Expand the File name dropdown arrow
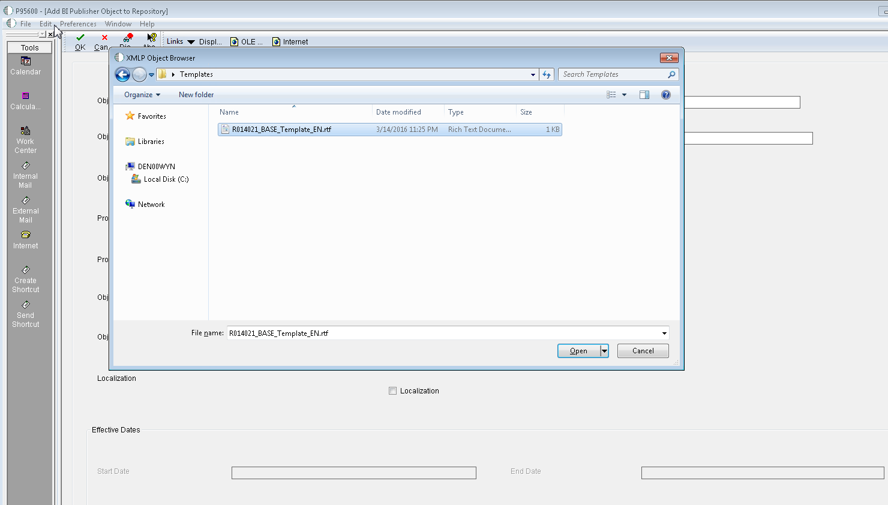Screen dimensions: 888x505 click(x=664, y=333)
